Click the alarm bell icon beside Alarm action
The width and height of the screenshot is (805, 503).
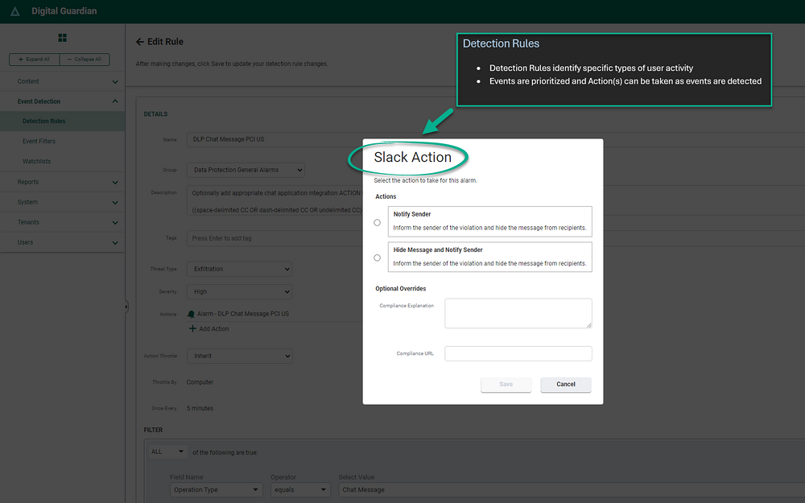[191, 314]
